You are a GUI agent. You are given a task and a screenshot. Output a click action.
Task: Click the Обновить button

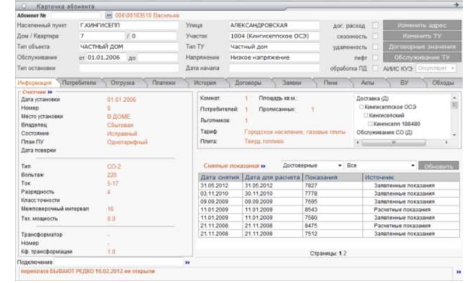pos(438,166)
